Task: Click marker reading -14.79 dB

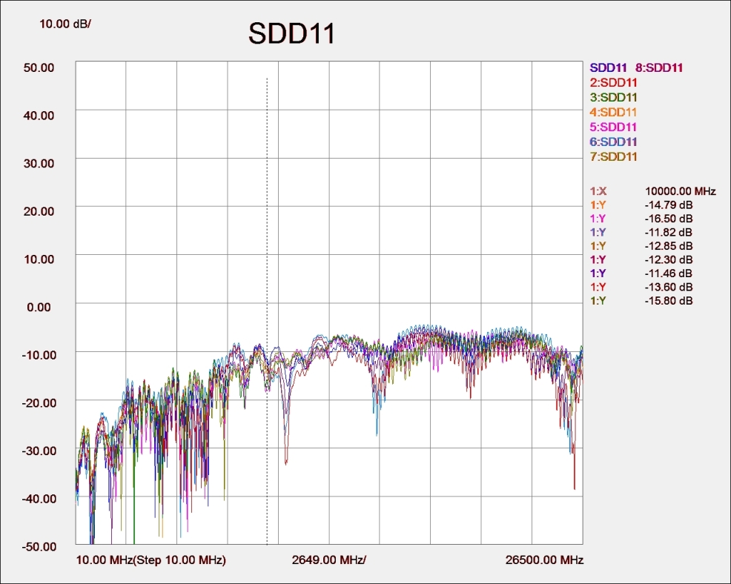Action: click(669, 205)
